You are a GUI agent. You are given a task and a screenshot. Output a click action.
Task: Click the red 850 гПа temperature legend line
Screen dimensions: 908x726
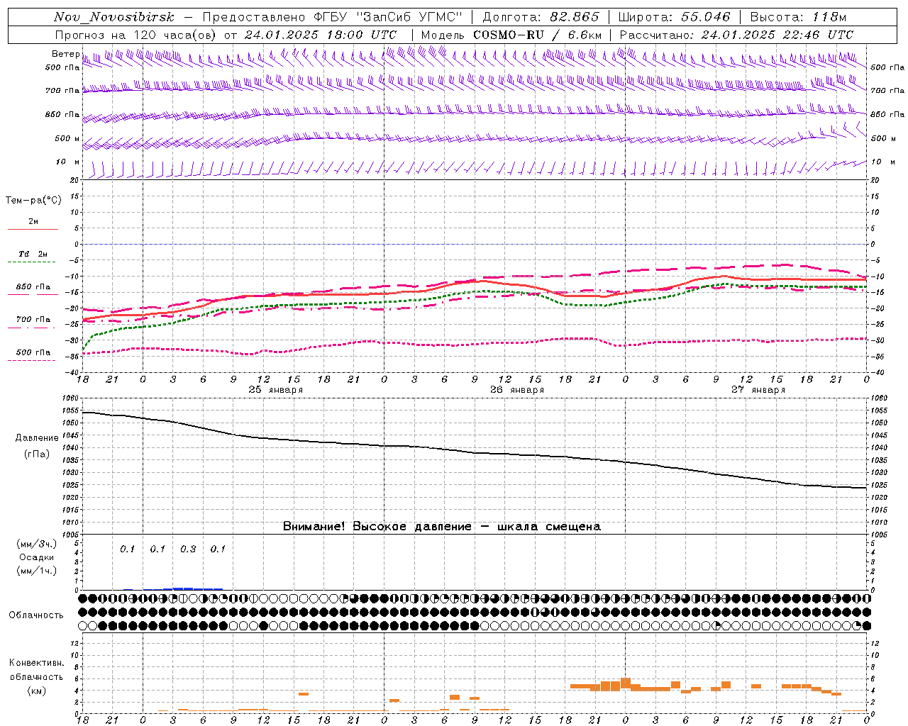(33, 295)
